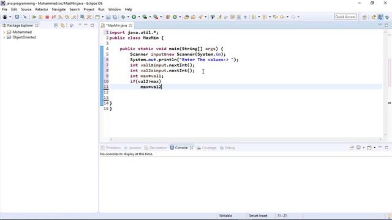Open the External Tools dropdown arrow
Viewport: 392px width, 220px height.
pos(161,17)
